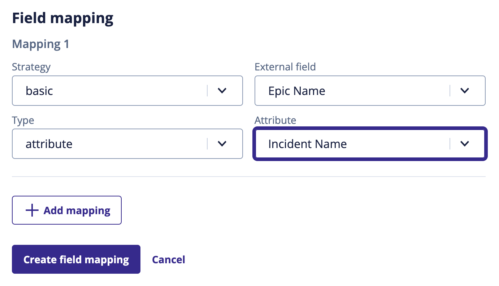
Task: Click the Attribute field label
Action: (x=275, y=120)
